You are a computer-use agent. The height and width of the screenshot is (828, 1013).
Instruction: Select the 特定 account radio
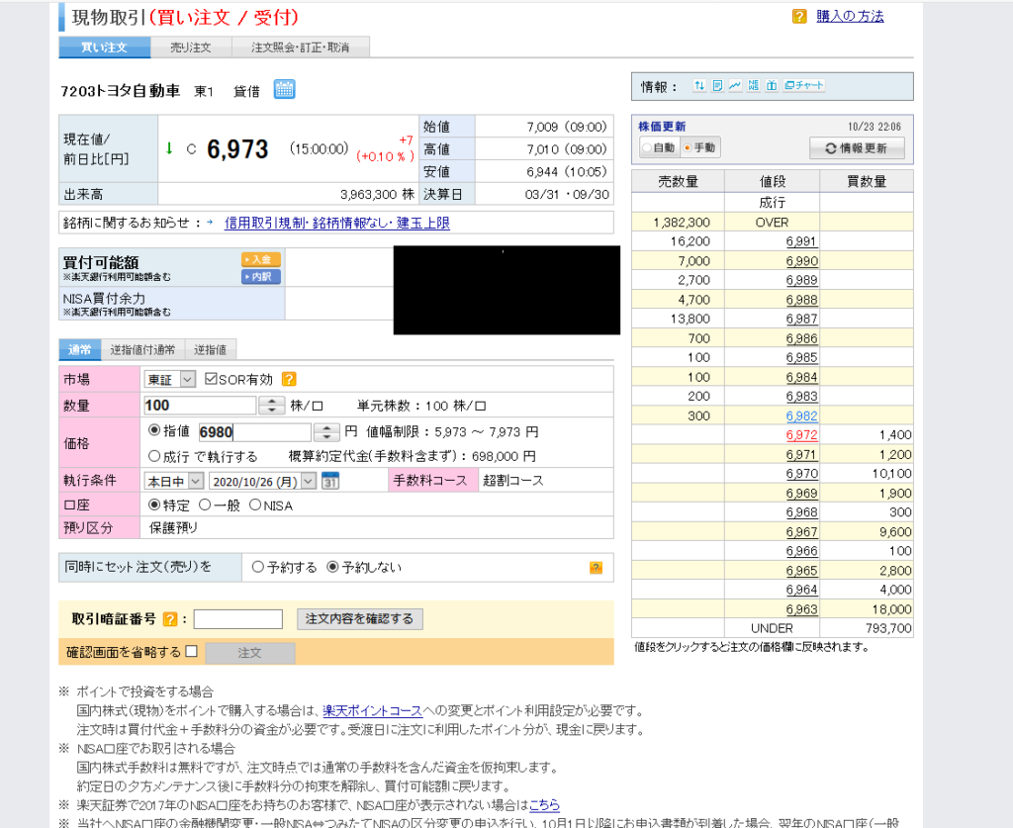154,505
